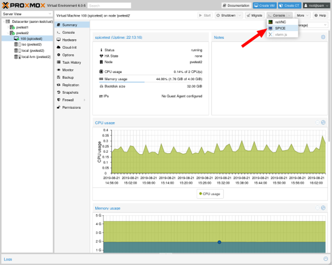
Task: Expand the Shutdown button dropdown arrow
Action: coord(241,16)
